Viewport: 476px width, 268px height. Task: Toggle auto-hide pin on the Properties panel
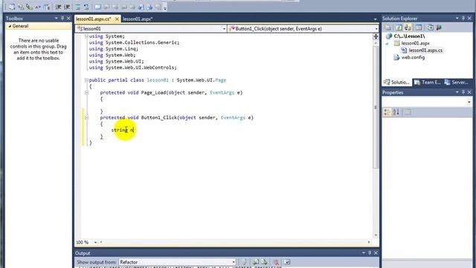(463, 92)
